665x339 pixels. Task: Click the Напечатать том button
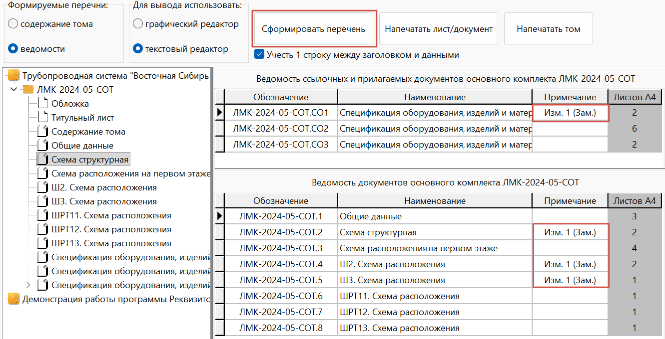point(549,29)
